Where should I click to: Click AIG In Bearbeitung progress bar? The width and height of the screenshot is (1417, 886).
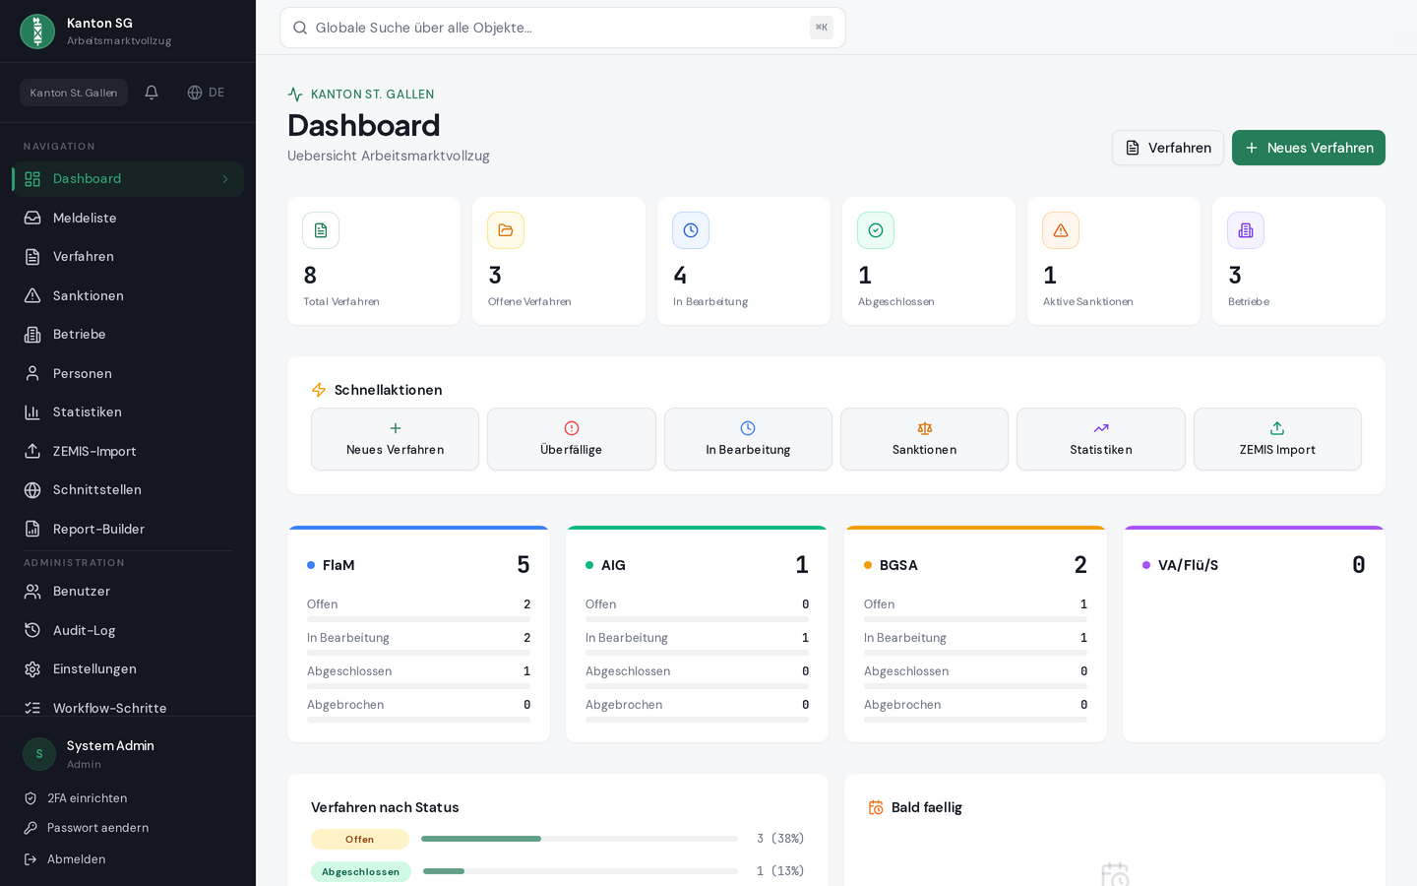(697, 653)
